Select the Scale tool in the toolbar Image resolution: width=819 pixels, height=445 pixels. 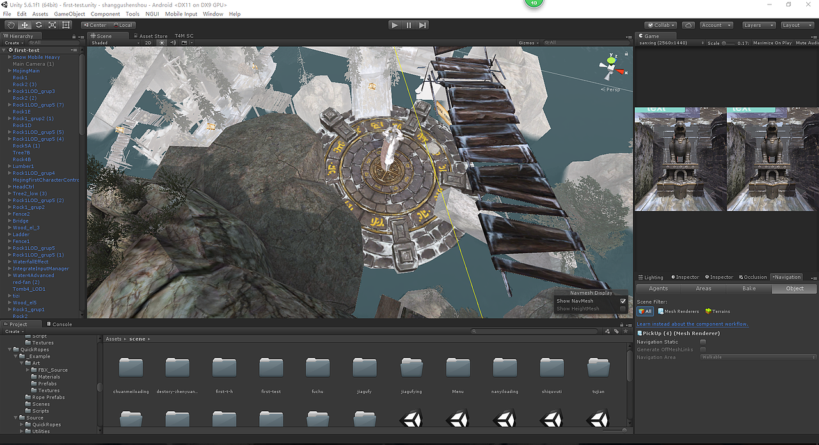click(52, 25)
